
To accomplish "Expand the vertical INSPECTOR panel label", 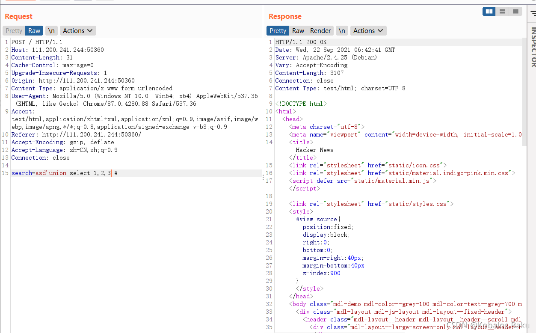I will point(533,47).
